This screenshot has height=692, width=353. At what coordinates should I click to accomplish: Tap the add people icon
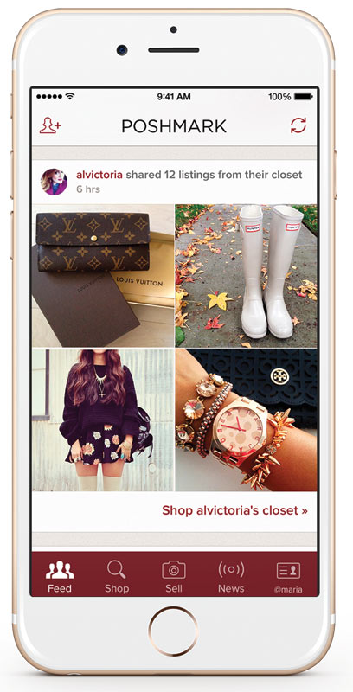click(50, 125)
